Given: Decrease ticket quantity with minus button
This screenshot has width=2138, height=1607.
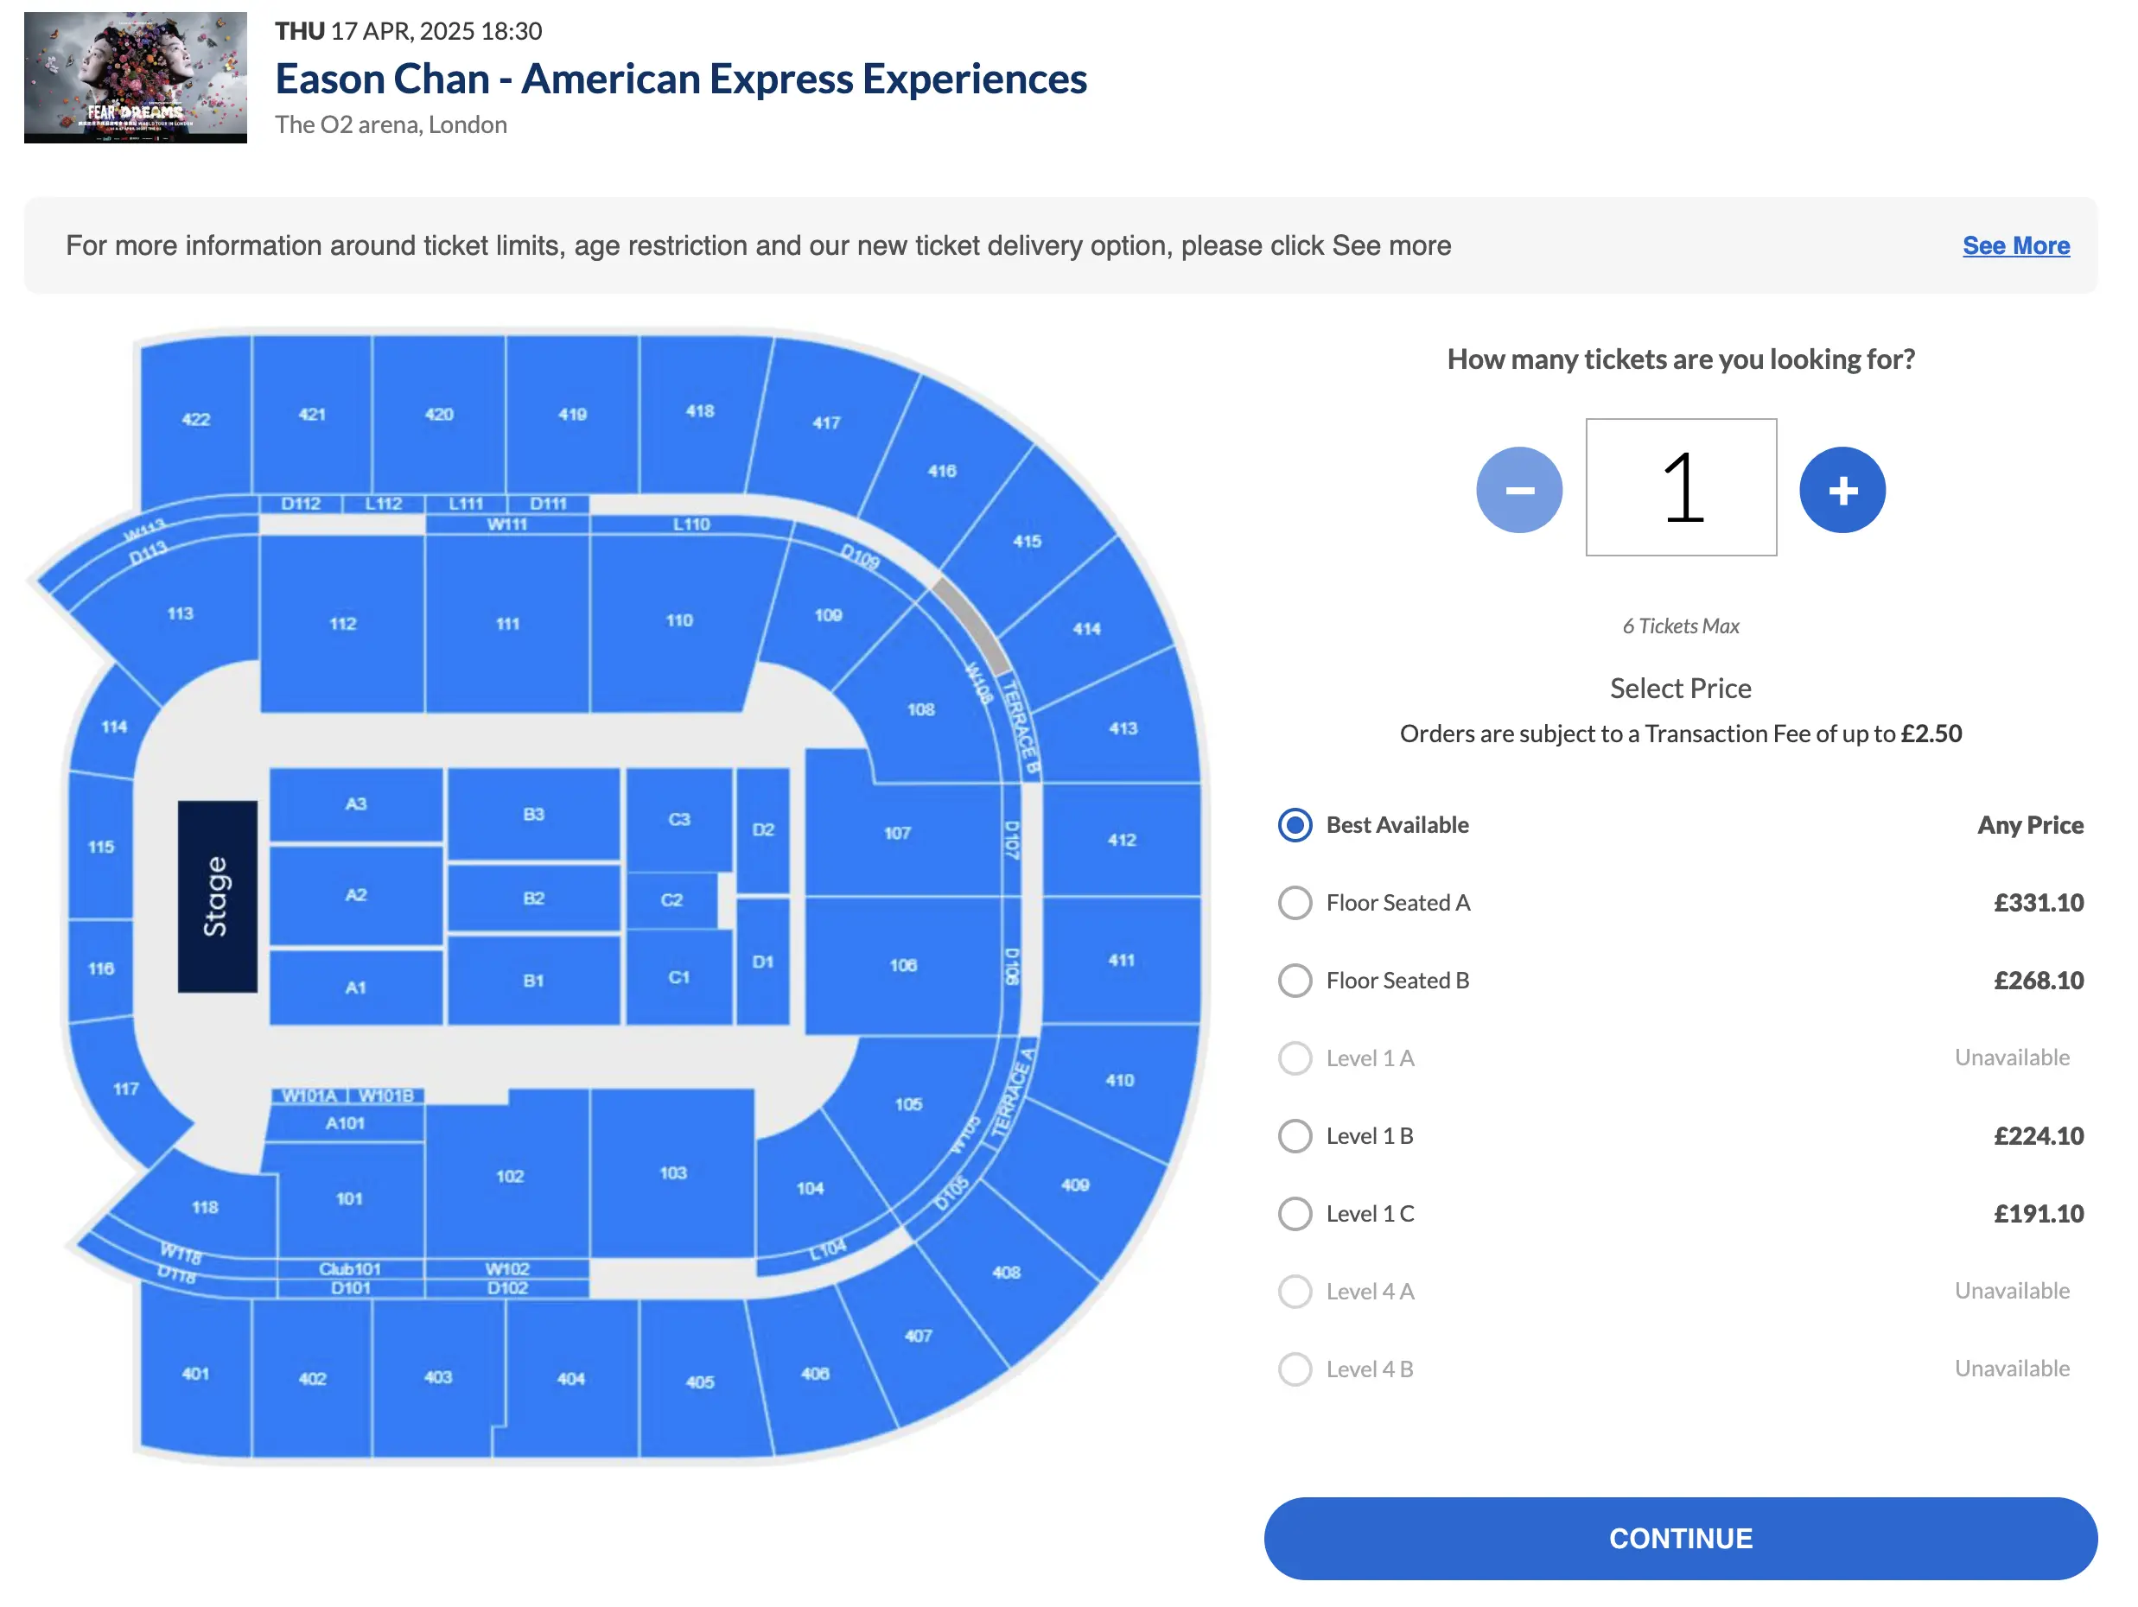Looking at the screenshot, I should (1518, 490).
